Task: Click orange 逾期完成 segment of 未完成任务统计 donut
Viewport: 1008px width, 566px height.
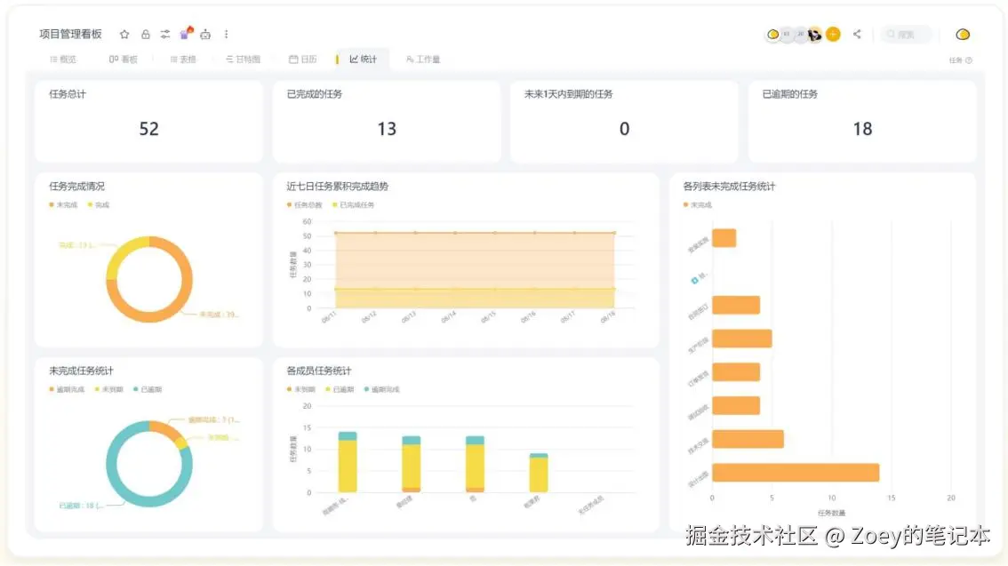Action: tap(164, 428)
